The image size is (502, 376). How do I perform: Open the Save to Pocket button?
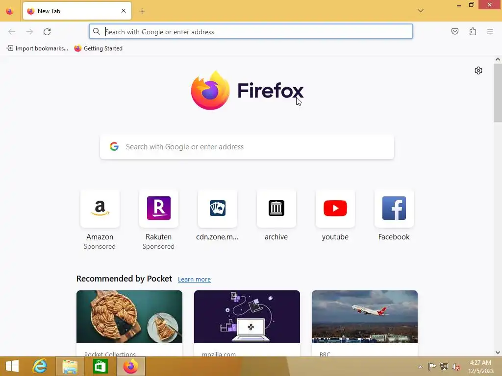454,31
